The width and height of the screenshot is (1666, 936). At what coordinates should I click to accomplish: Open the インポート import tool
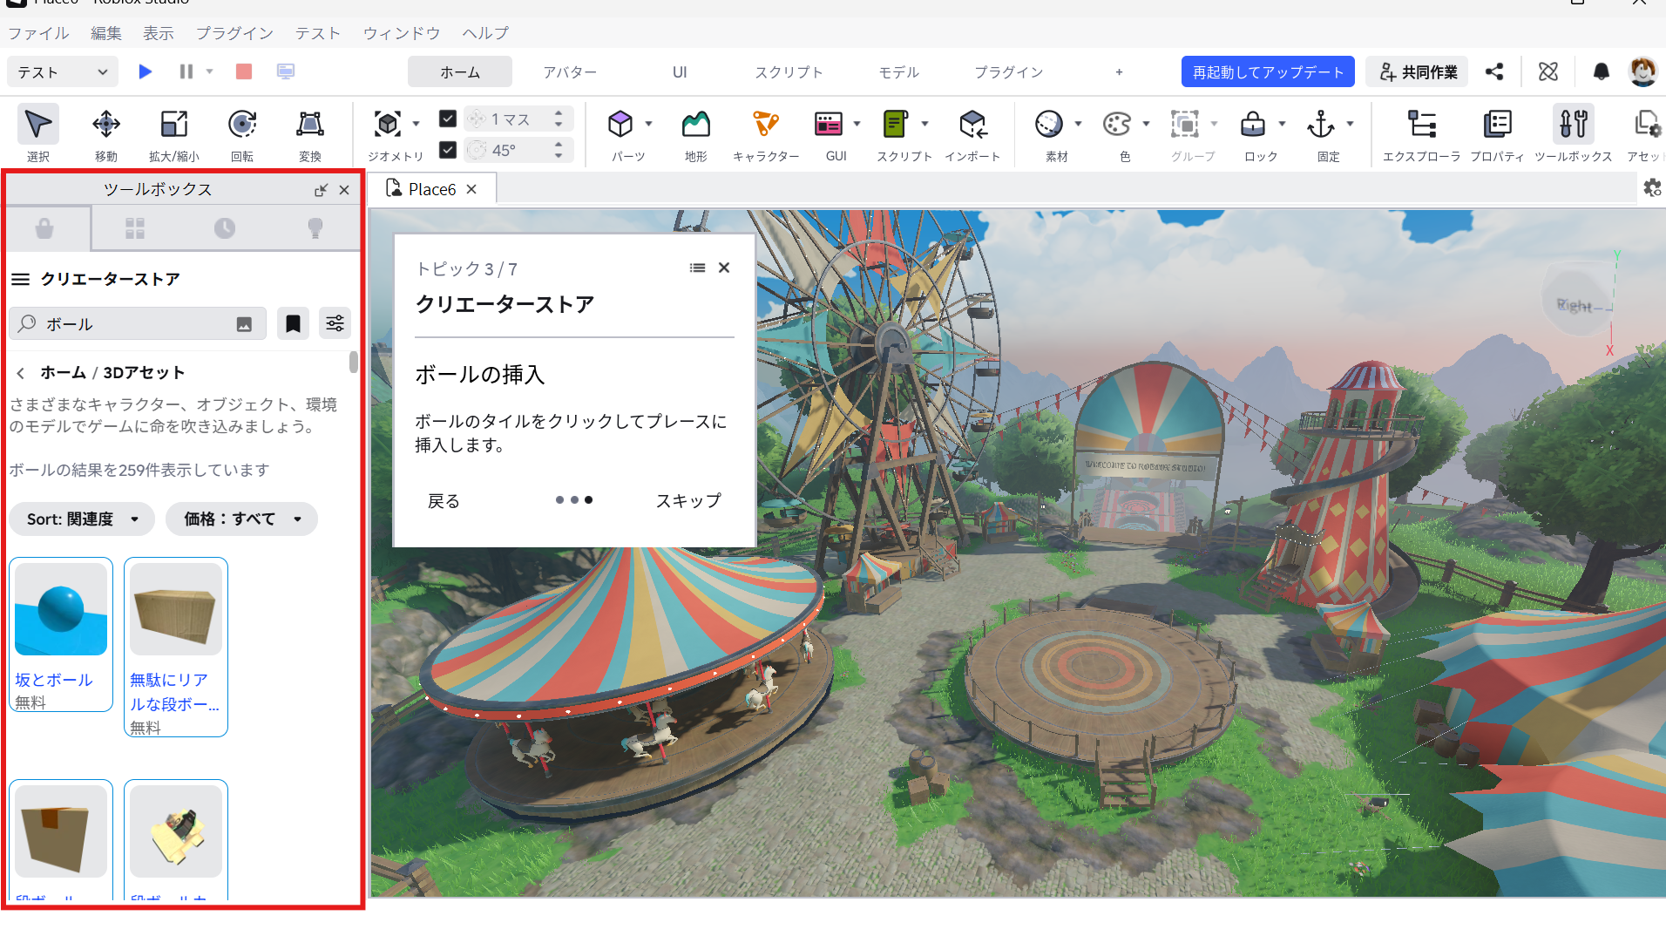tap(972, 132)
